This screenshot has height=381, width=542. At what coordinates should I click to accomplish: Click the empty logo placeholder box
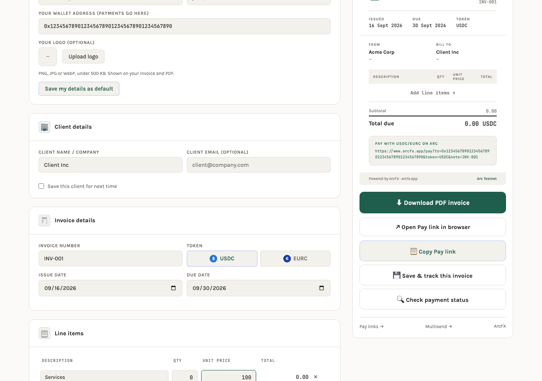[x=48, y=57]
